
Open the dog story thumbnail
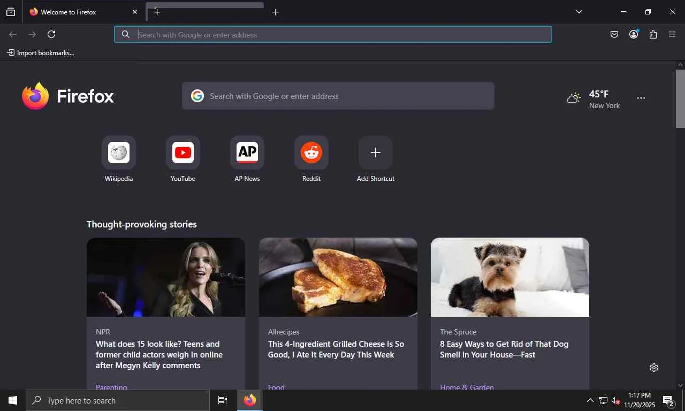(x=510, y=277)
